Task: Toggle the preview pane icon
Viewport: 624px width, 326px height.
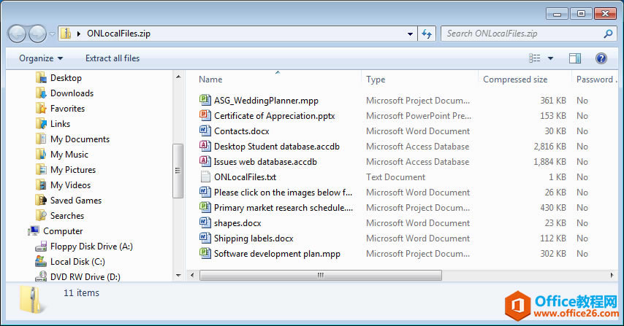Action: pyautogui.click(x=574, y=58)
